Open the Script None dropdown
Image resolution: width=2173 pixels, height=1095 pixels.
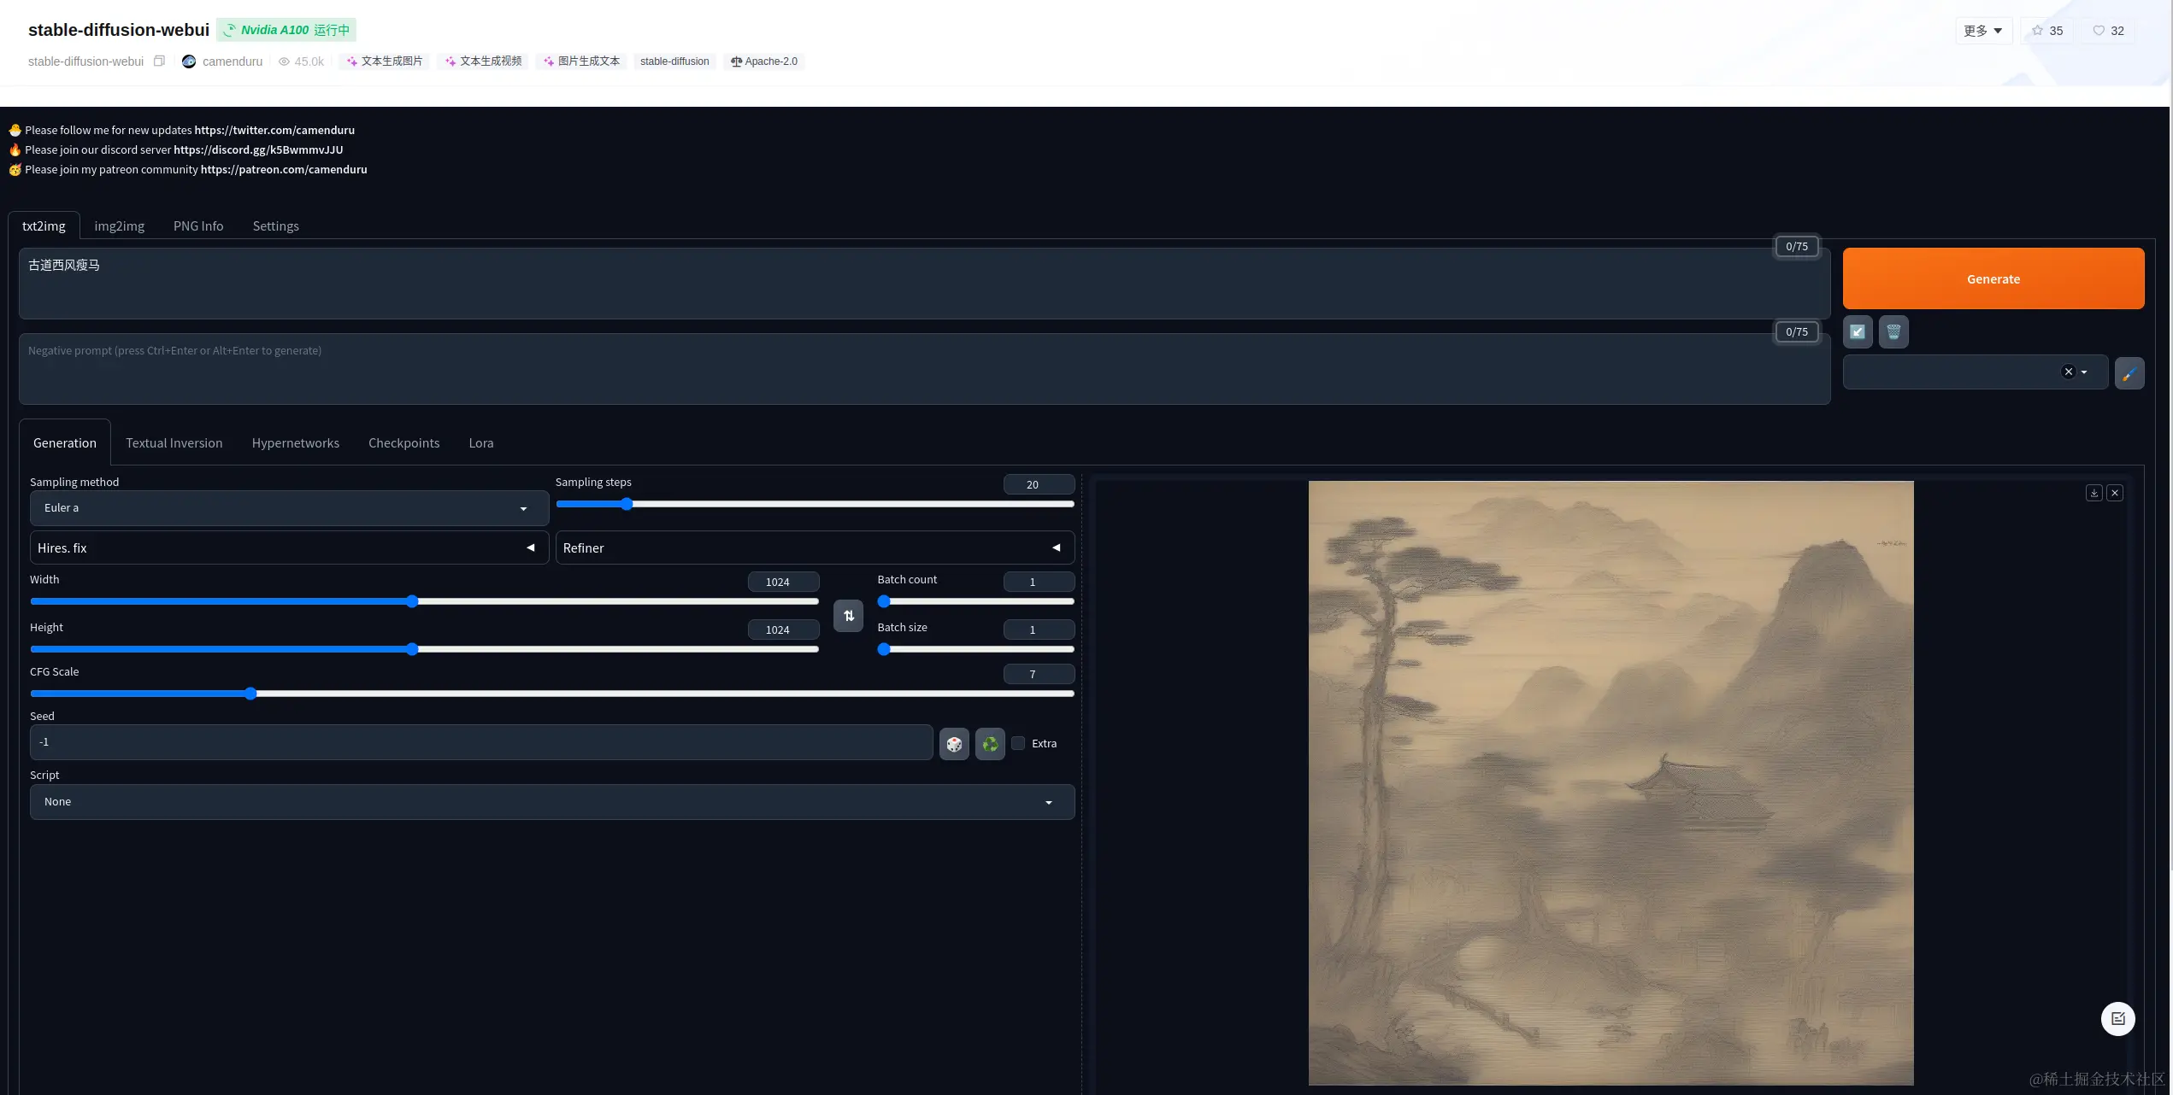click(x=552, y=802)
